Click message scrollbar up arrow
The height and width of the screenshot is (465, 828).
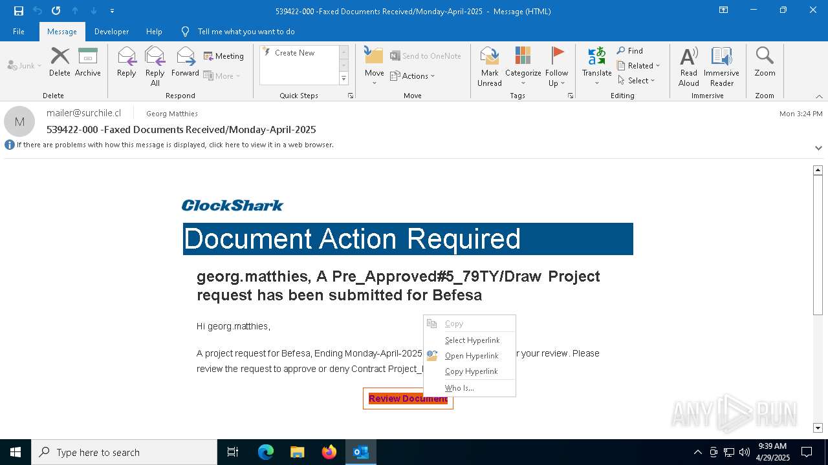tap(818, 170)
